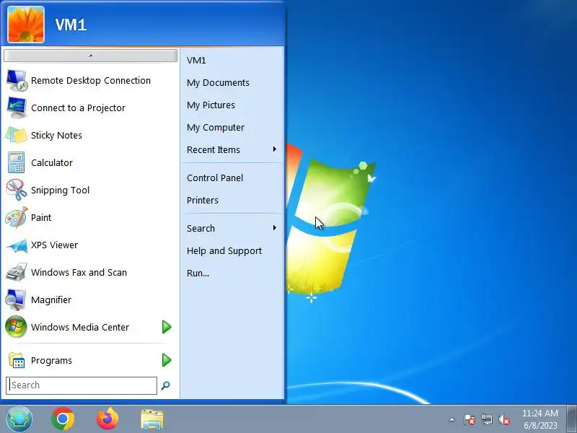Click the "Recent Items" text
This screenshot has width=577, height=433.
click(213, 150)
